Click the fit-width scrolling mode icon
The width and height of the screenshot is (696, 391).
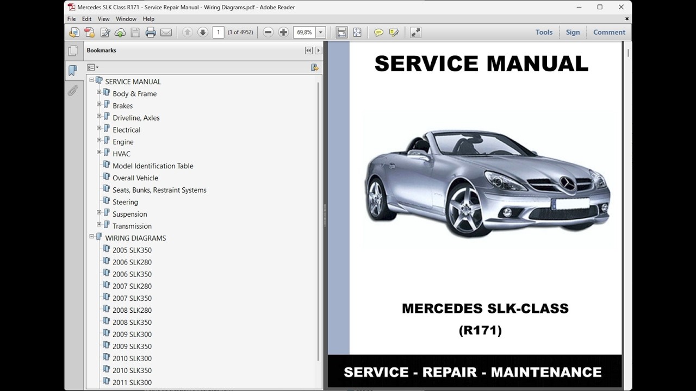pyautogui.click(x=341, y=33)
